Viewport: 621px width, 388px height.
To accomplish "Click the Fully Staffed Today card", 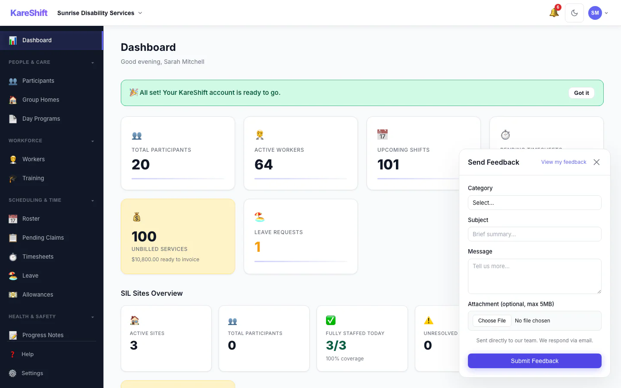I will pyautogui.click(x=362, y=338).
